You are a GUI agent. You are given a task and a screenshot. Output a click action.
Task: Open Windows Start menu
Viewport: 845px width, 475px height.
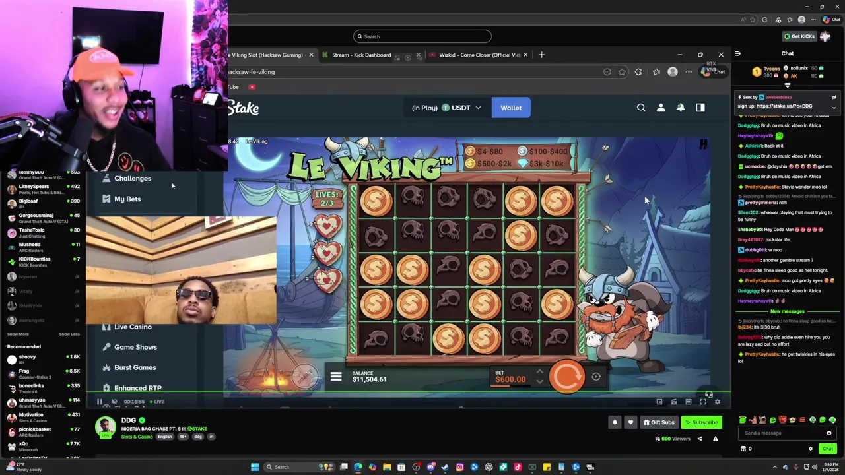[255, 467]
